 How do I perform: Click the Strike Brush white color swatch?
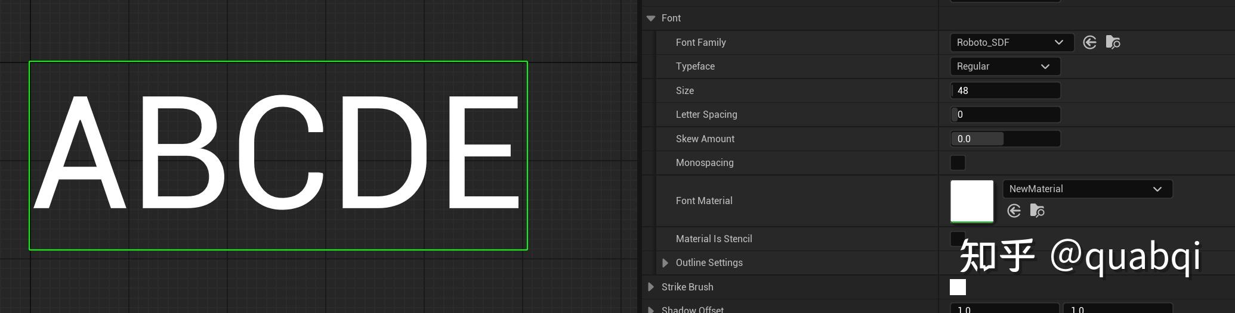pyautogui.click(x=958, y=287)
